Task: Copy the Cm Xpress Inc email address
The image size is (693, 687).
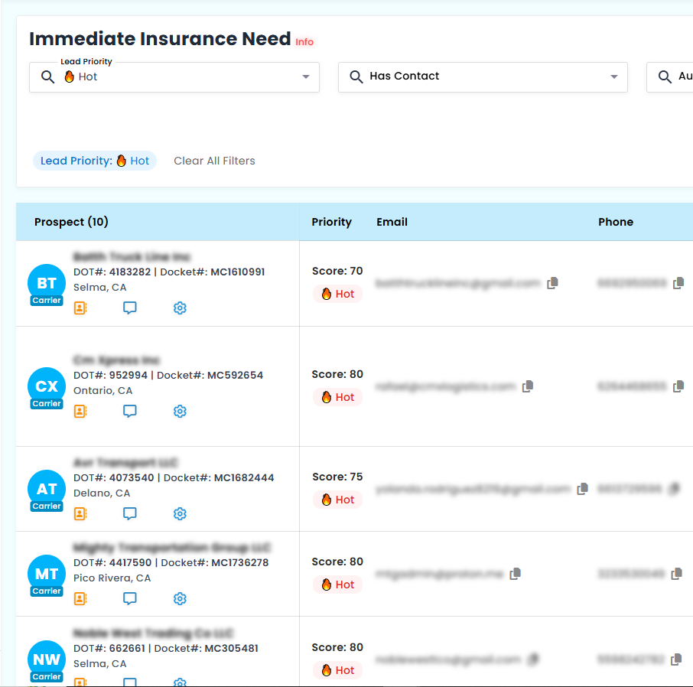Action: click(527, 386)
